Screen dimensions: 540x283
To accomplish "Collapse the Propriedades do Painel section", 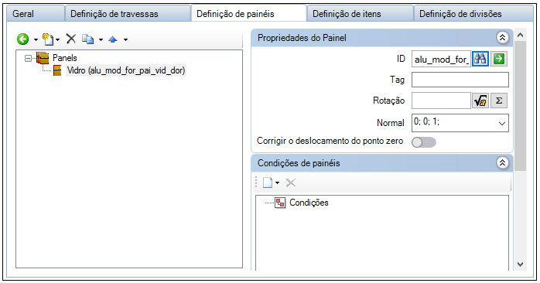I will [x=502, y=38].
